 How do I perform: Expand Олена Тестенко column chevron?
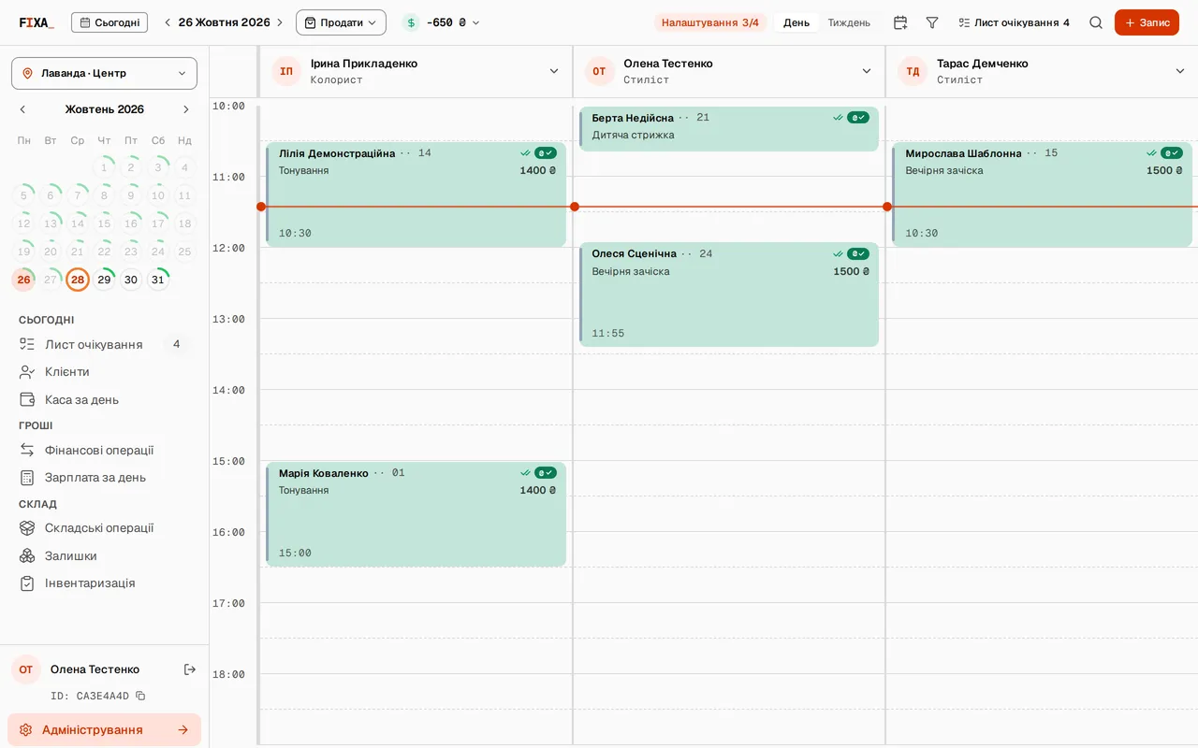tap(867, 71)
